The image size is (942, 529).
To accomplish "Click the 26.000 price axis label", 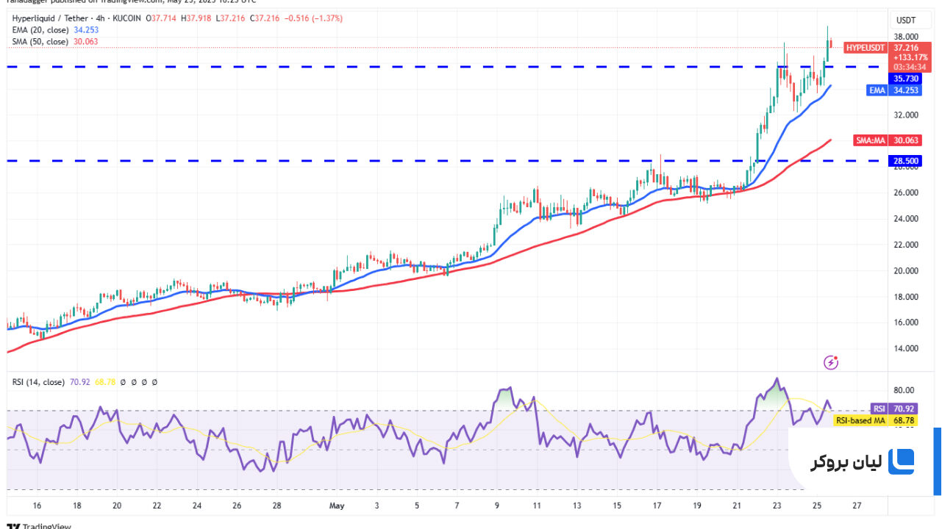I will coord(906,193).
